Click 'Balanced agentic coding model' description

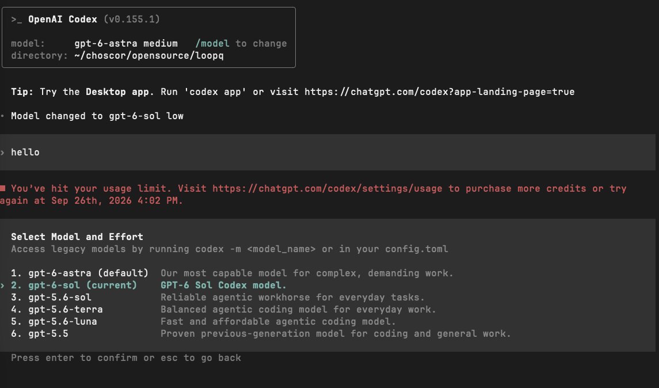298,310
